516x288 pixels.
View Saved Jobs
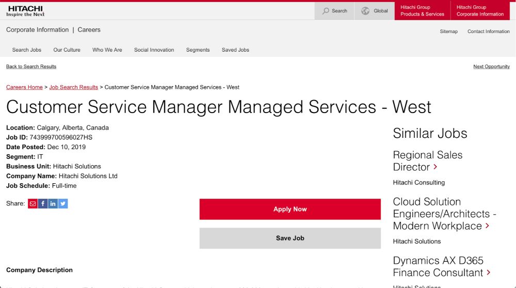click(x=235, y=50)
